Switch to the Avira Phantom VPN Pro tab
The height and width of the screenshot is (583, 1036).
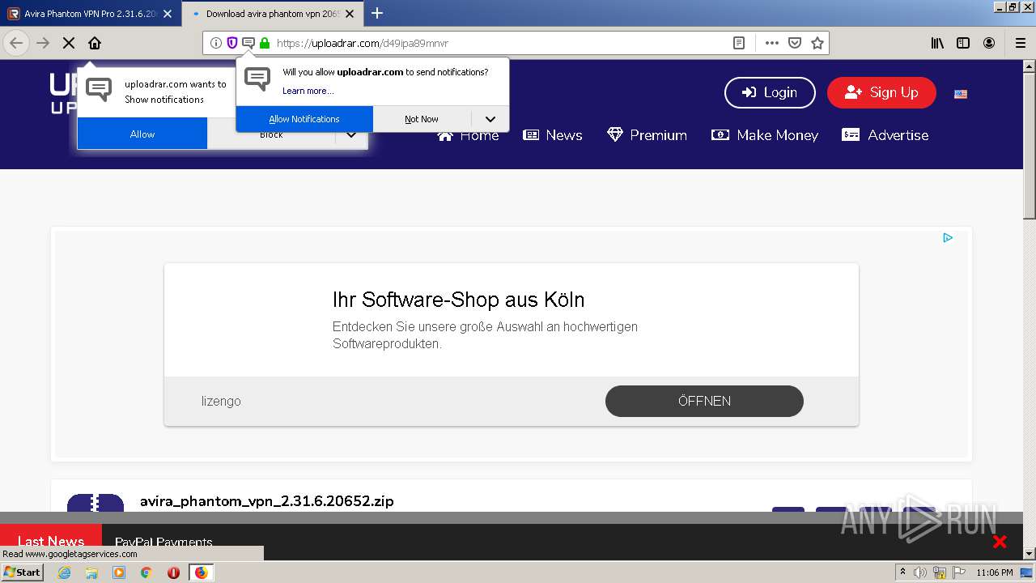tap(91, 14)
